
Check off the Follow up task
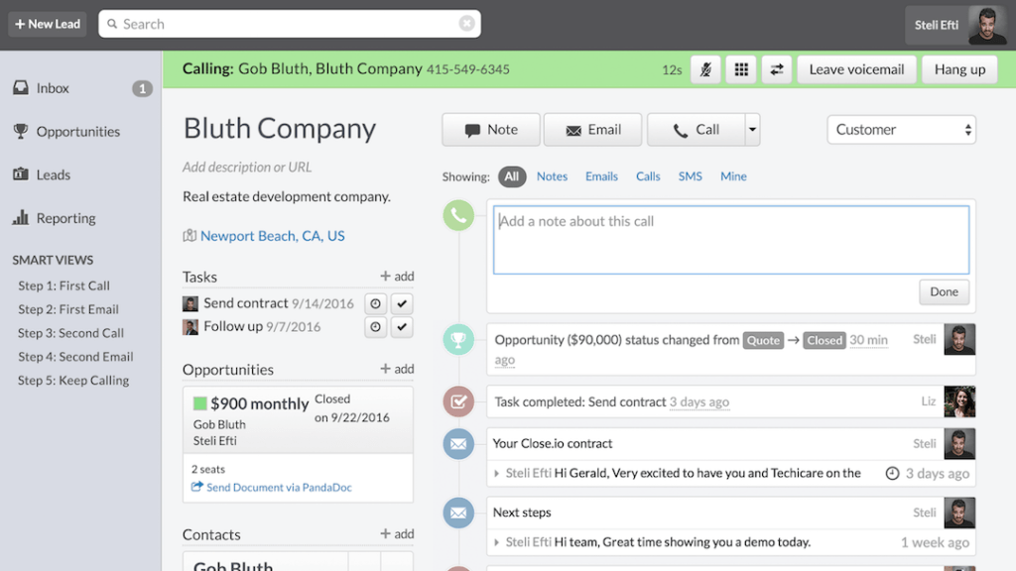click(x=402, y=327)
